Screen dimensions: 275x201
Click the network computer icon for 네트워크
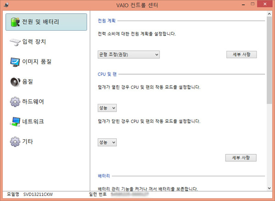point(15,122)
